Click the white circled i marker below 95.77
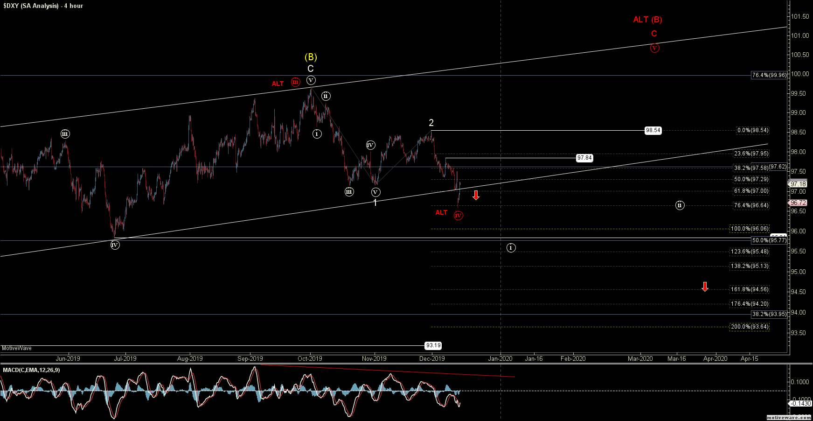 [x=511, y=247]
